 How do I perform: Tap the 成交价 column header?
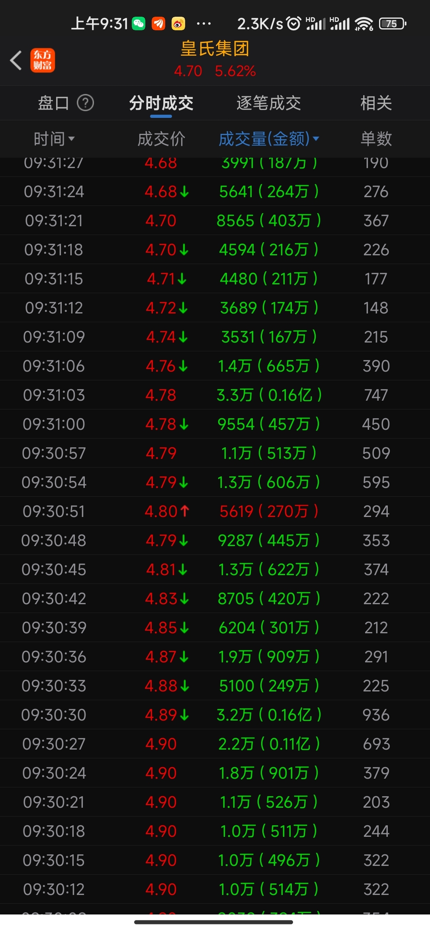[x=161, y=139]
